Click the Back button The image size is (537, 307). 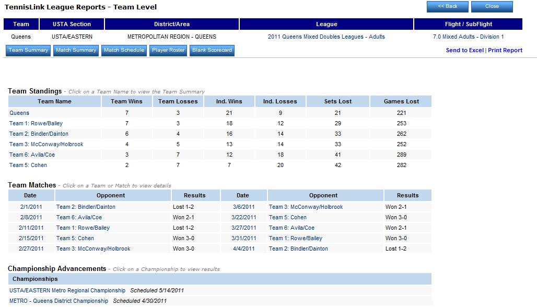pos(447,6)
